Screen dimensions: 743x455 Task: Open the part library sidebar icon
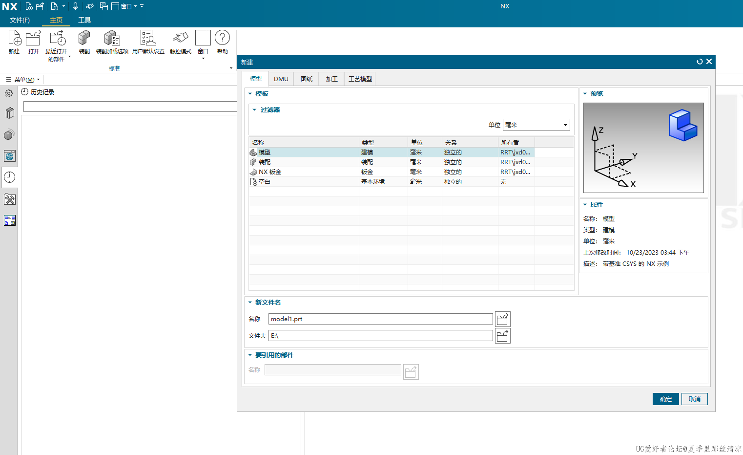coord(10,113)
